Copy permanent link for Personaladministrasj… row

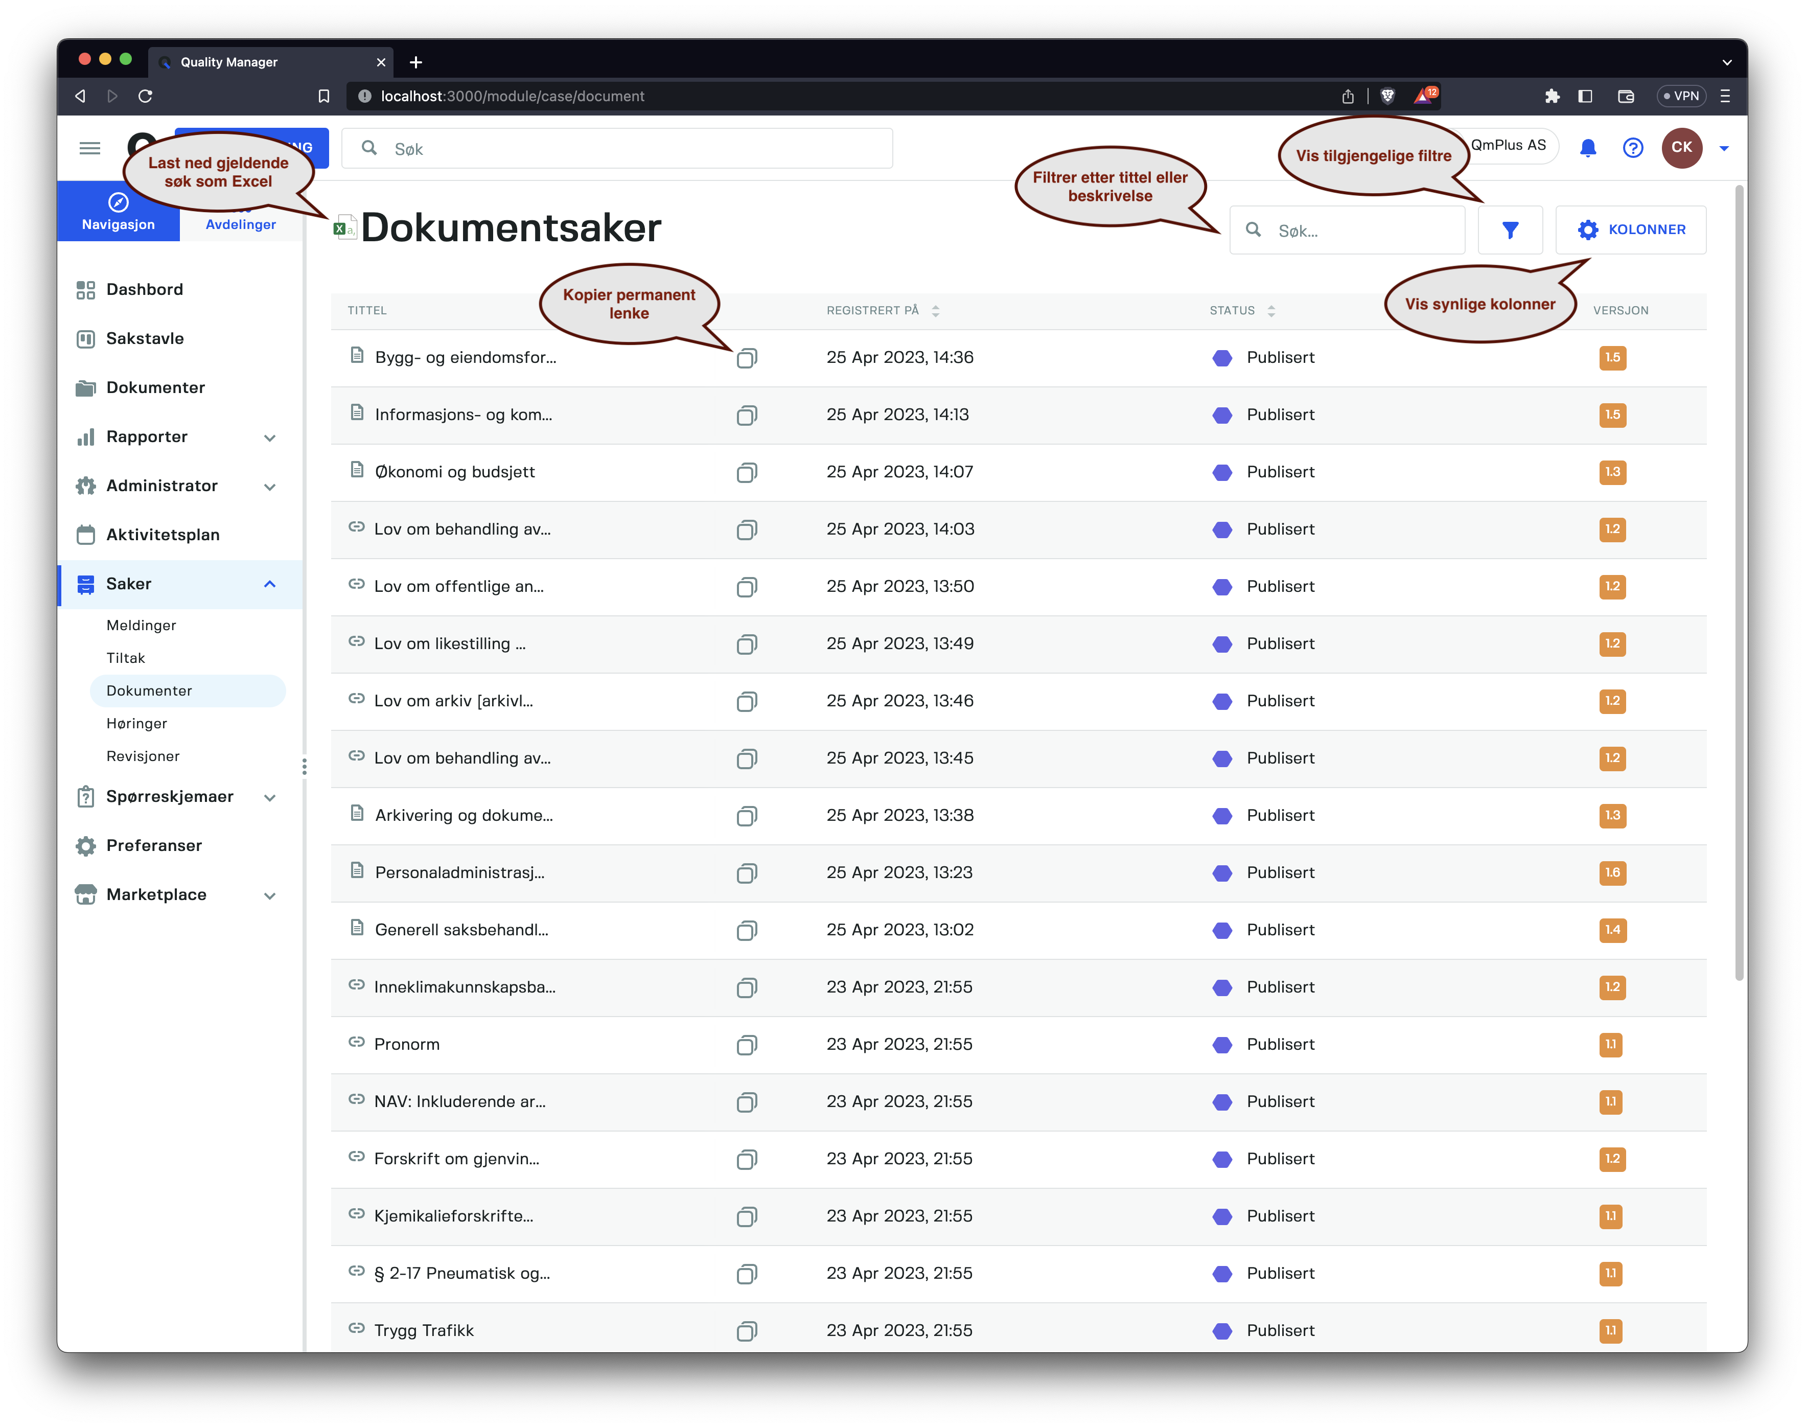click(747, 873)
